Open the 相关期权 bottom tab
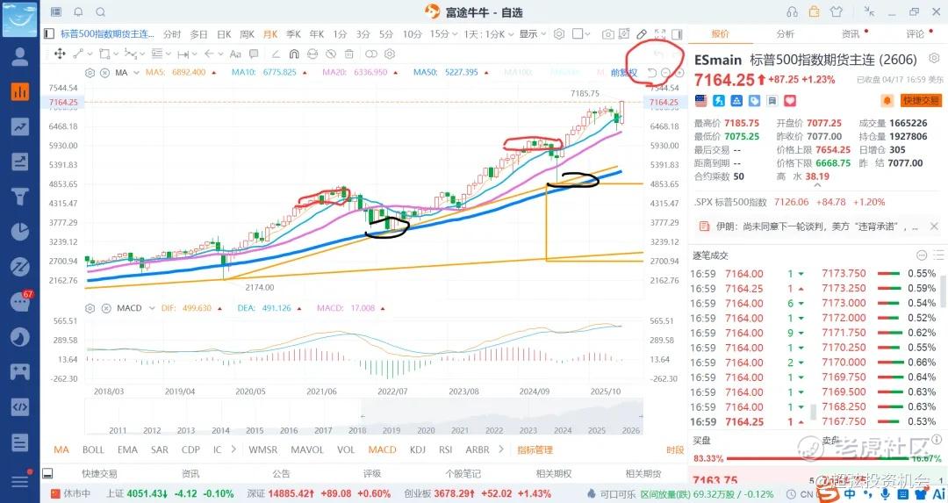948x503 pixels. click(554, 474)
